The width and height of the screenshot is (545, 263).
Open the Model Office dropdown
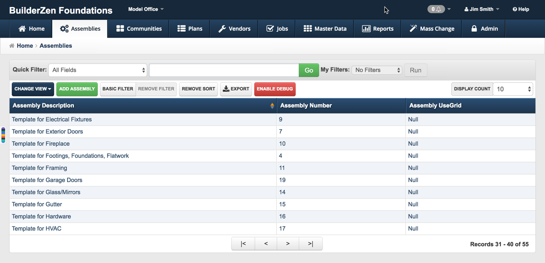pos(146,9)
